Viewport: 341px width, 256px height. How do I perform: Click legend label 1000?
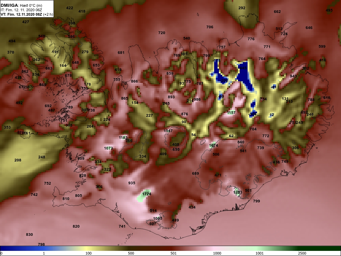tap(217, 253)
